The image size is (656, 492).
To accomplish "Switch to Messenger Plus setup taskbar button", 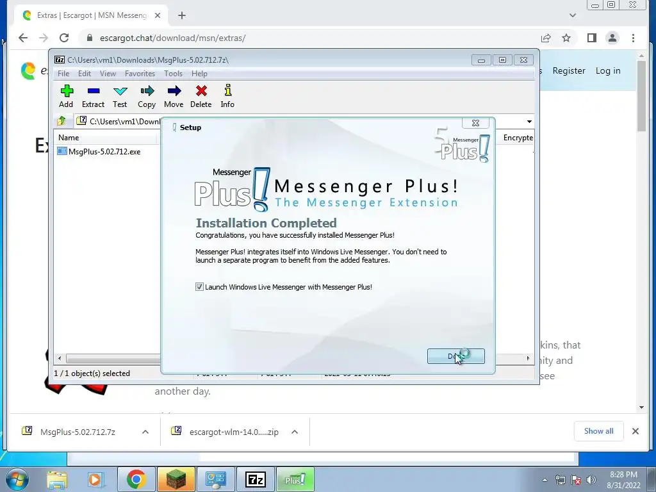I will 295,479.
